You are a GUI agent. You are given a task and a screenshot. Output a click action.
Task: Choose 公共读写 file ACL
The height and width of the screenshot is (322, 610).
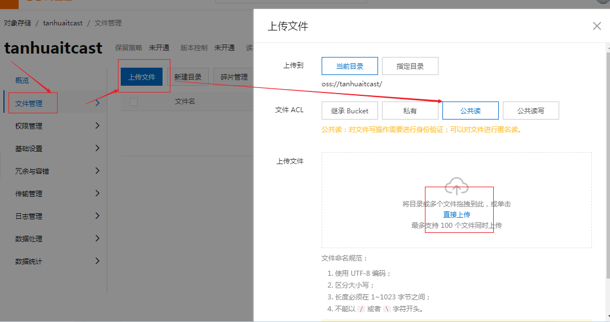point(530,111)
